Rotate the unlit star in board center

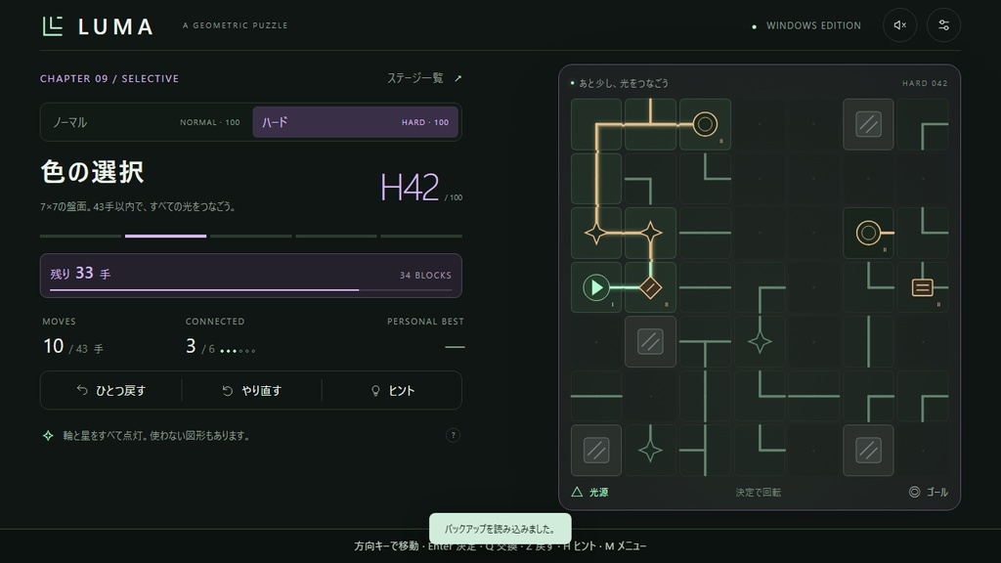[760, 341]
